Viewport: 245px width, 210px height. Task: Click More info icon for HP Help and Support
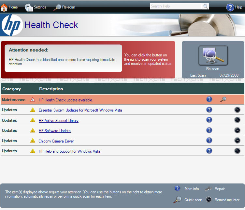click(209, 151)
